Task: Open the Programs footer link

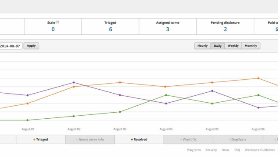Action: tap(194, 150)
